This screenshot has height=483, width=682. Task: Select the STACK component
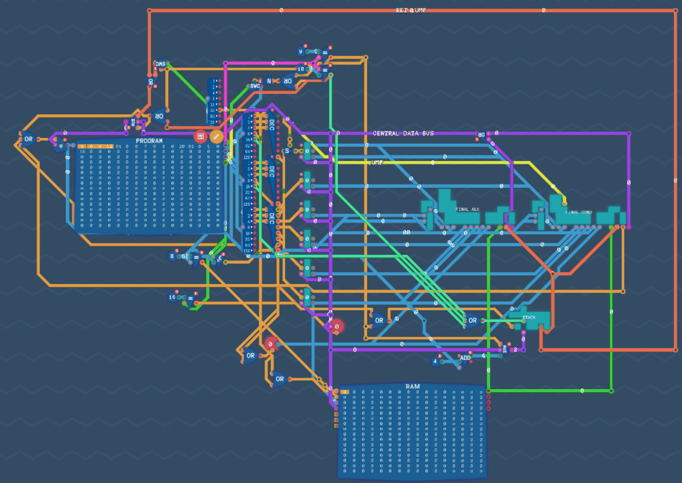click(530, 317)
